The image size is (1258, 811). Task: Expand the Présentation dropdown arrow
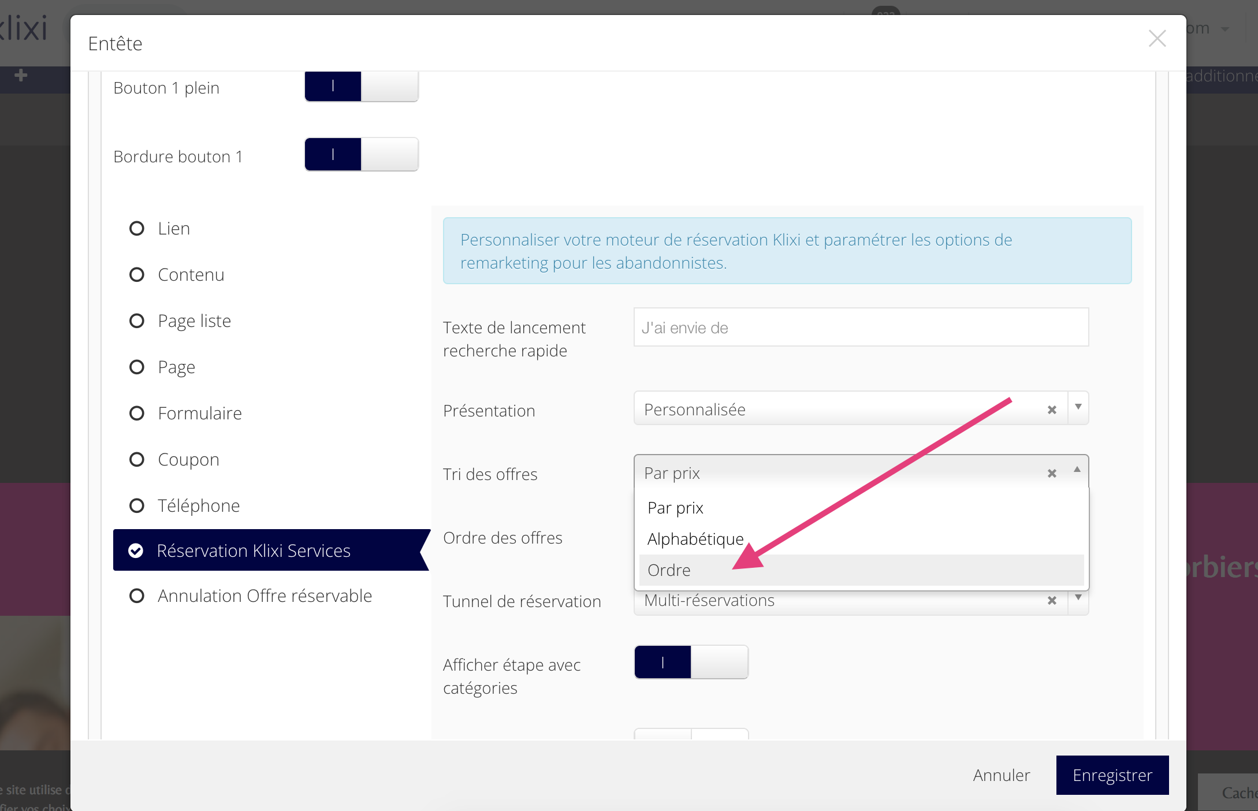click(x=1078, y=408)
